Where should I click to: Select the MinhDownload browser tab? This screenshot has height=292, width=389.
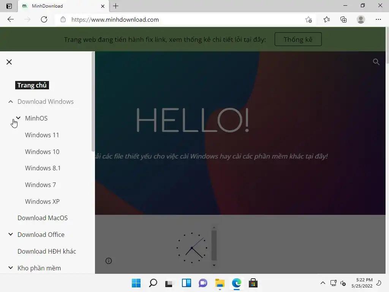(x=63, y=6)
